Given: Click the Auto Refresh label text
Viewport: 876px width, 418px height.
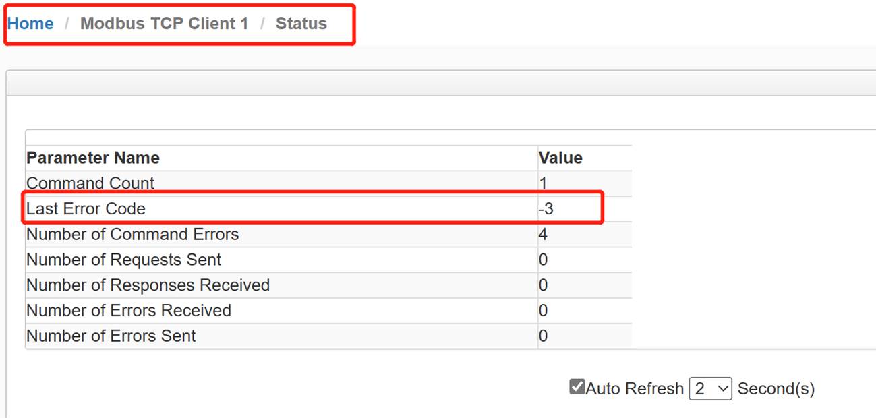Looking at the screenshot, I should [635, 389].
